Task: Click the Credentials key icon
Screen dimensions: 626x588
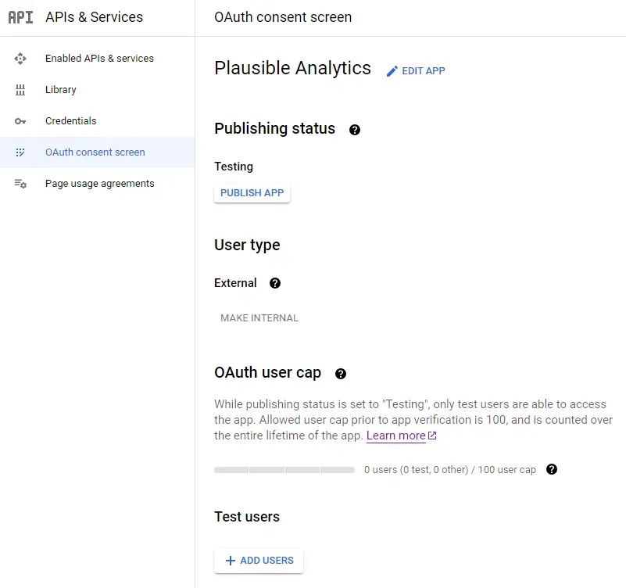Action: tap(20, 121)
